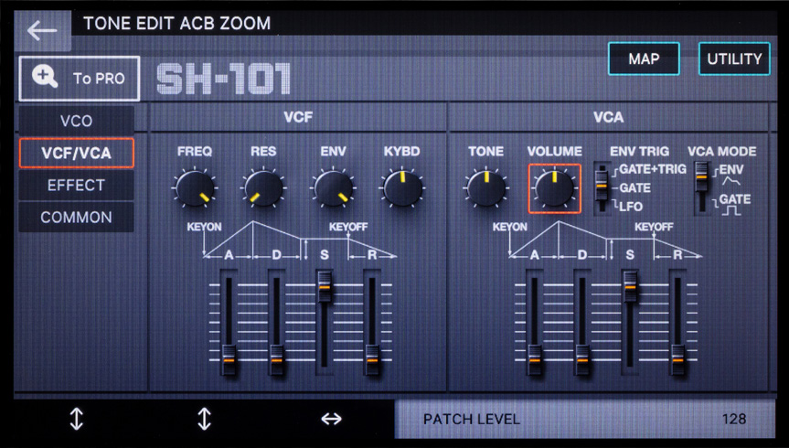
Task: Switch to the VCO tab
Action: coord(77,121)
